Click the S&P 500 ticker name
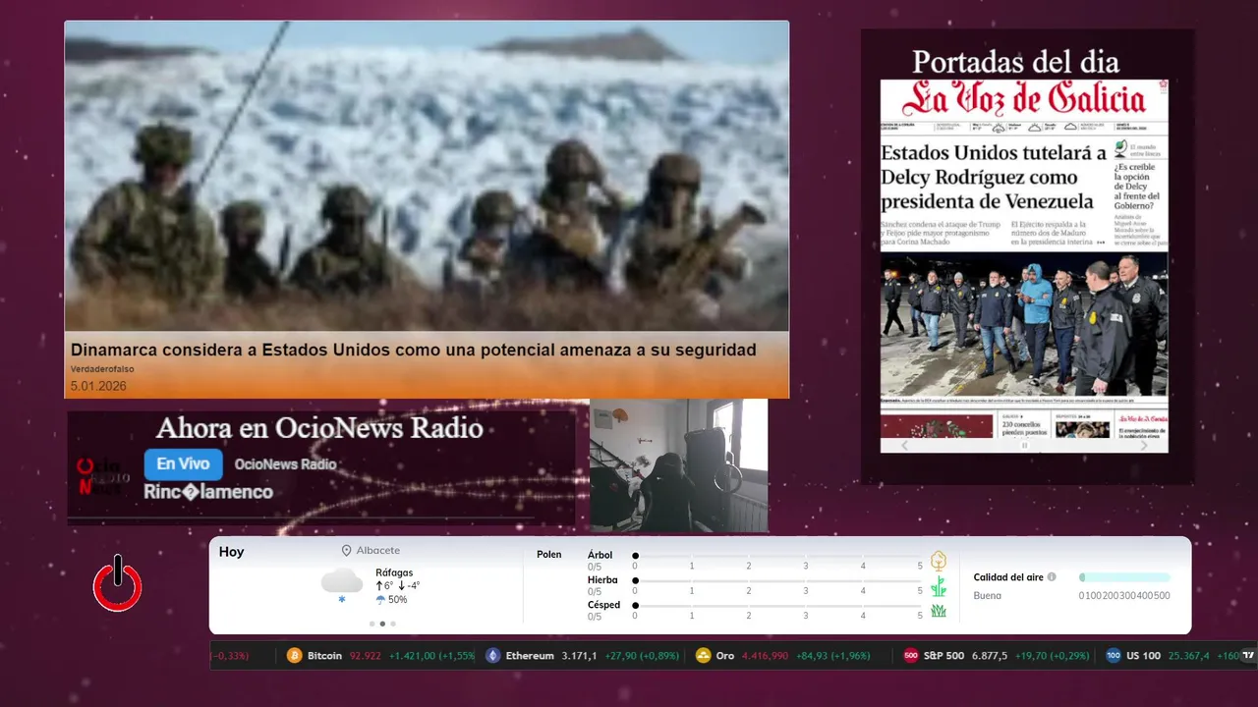Image resolution: width=1258 pixels, height=707 pixels. [943, 656]
